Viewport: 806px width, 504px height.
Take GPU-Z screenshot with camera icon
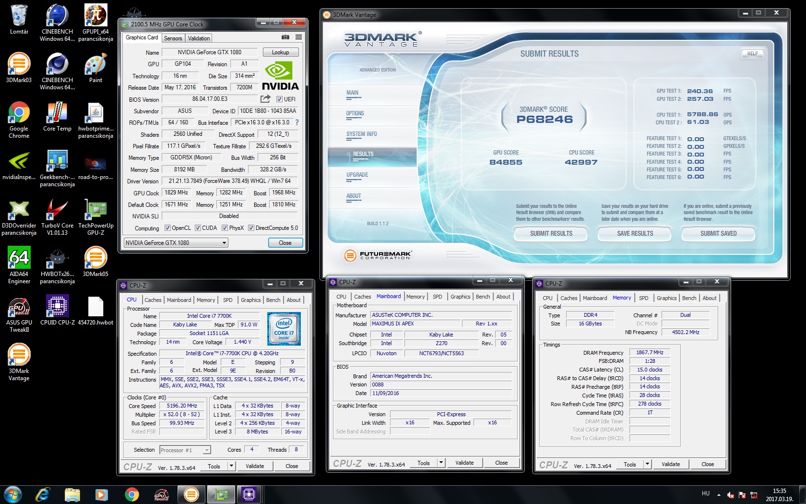285,37
